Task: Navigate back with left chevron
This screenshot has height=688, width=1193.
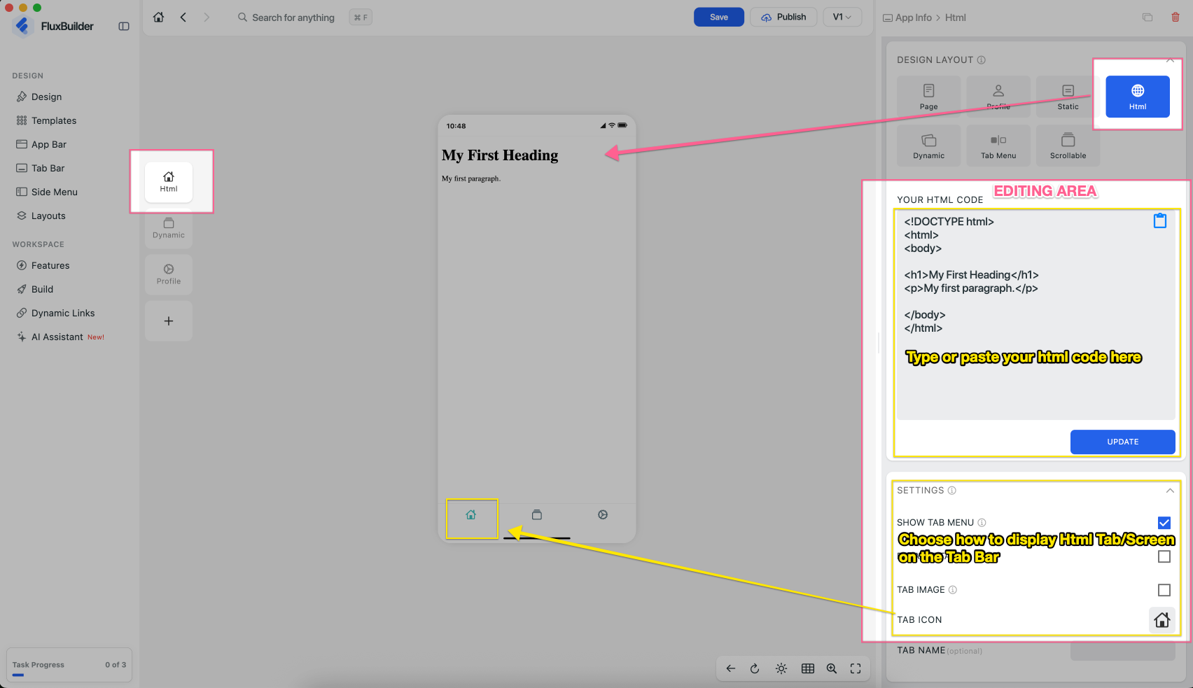Action: [x=183, y=17]
